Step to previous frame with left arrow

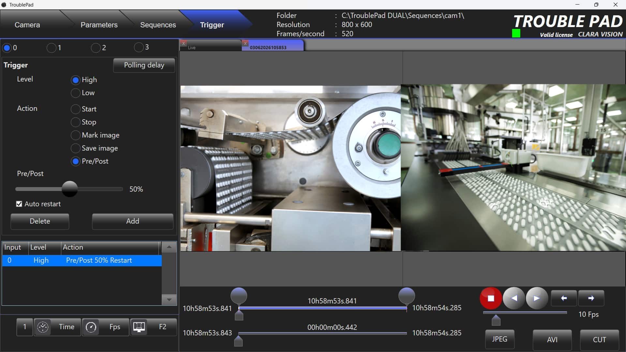point(564,298)
